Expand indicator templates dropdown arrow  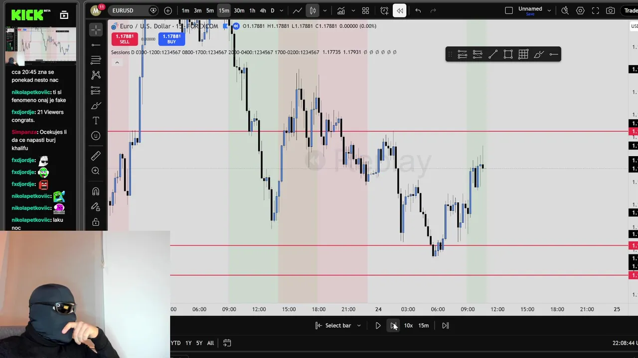point(353,10)
